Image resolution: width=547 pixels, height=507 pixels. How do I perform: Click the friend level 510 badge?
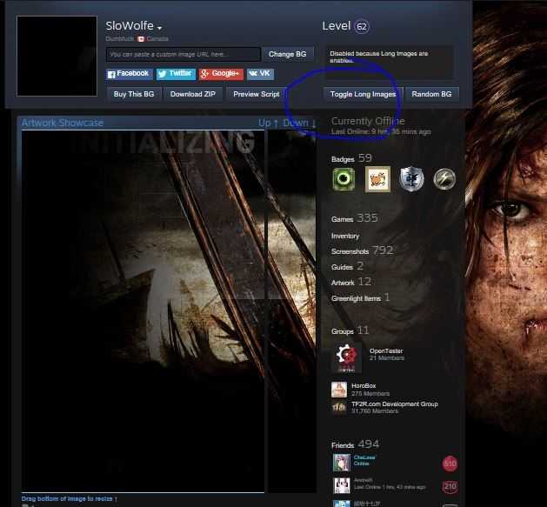coord(450,464)
